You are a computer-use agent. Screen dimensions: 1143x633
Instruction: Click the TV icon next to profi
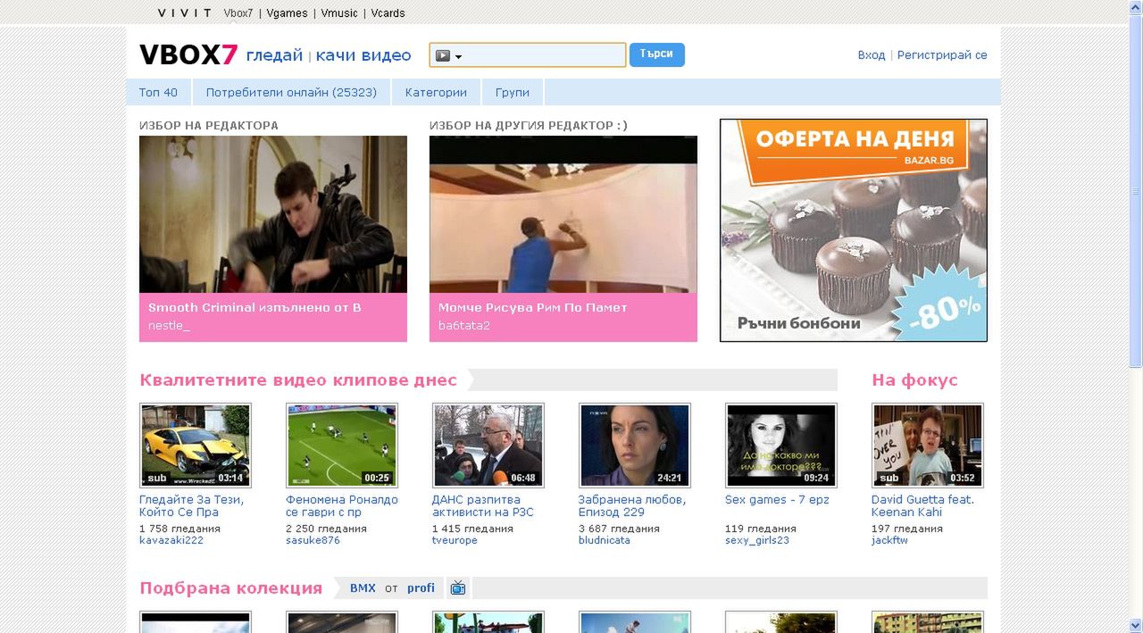[458, 587]
